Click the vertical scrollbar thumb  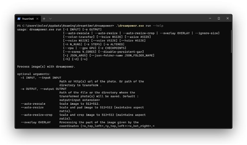(231, 41)
